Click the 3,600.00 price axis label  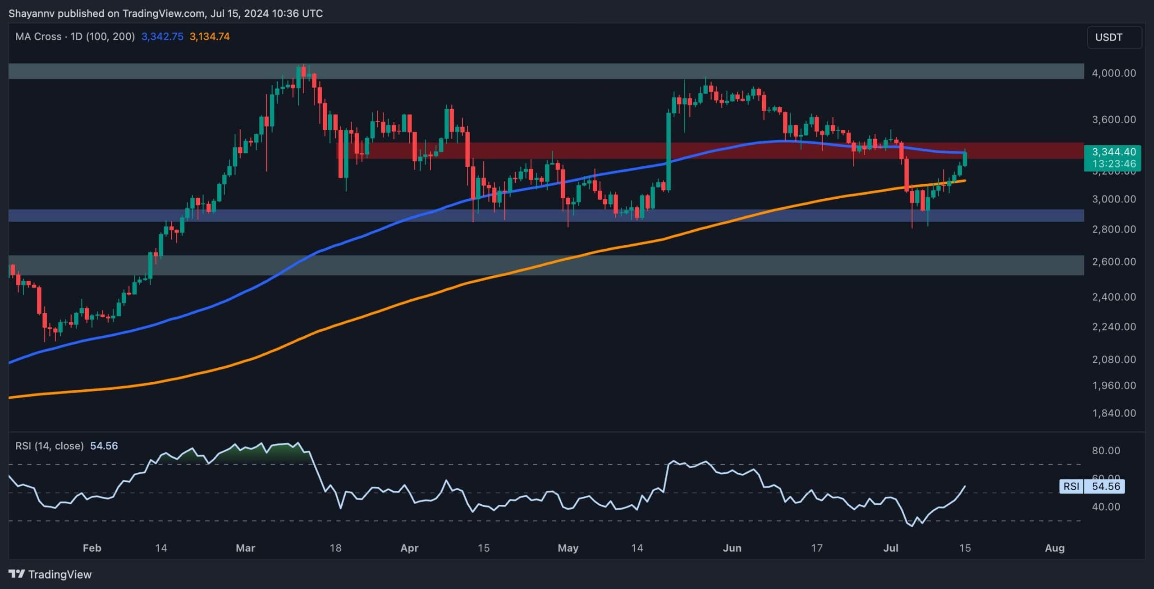click(x=1113, y=119)
